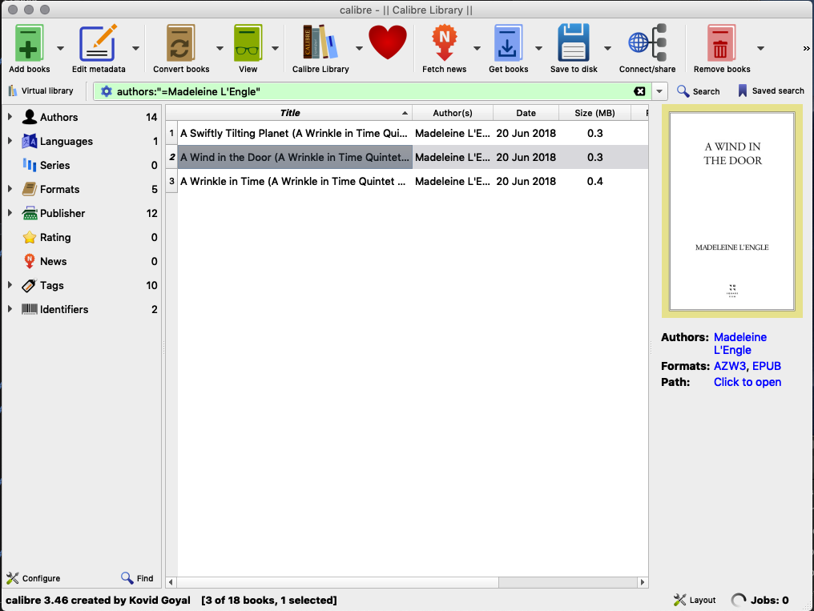This screenshot has width=814, height=611.
Task: Click the 'Click to open' path link
Action: tap(747, 382)
